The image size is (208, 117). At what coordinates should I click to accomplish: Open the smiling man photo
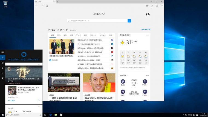[x=99, y=82]
